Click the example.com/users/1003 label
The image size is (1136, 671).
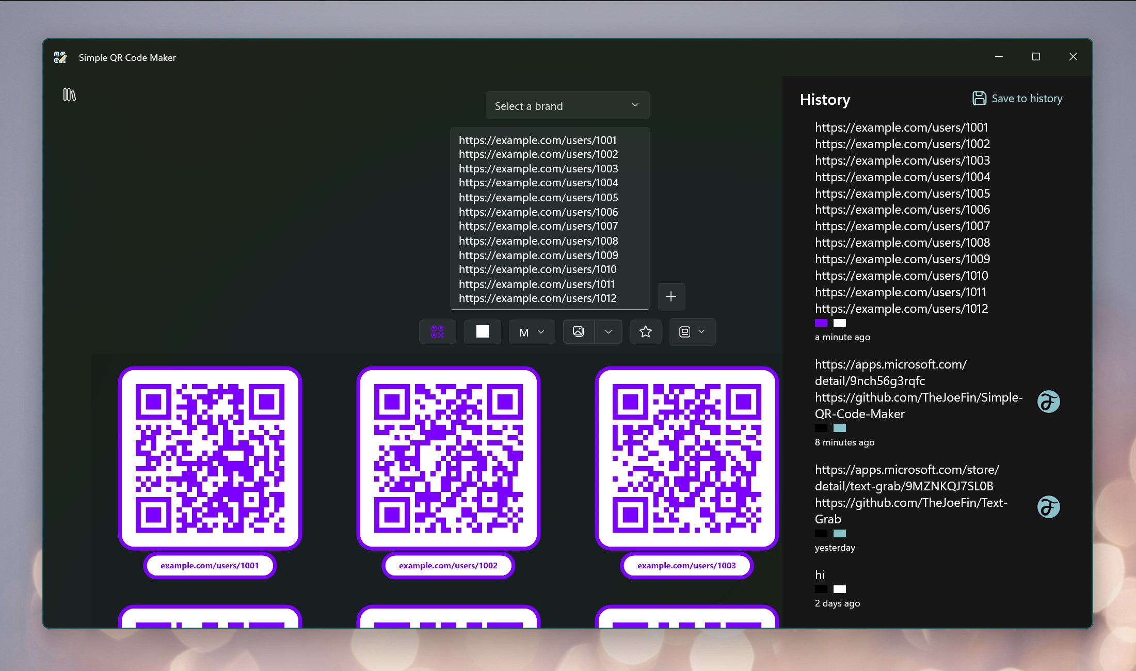point(686,566)
